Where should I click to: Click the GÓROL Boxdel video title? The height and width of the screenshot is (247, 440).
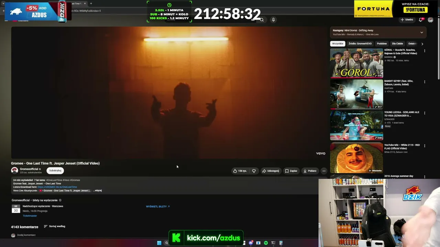[x=401, y=52]
